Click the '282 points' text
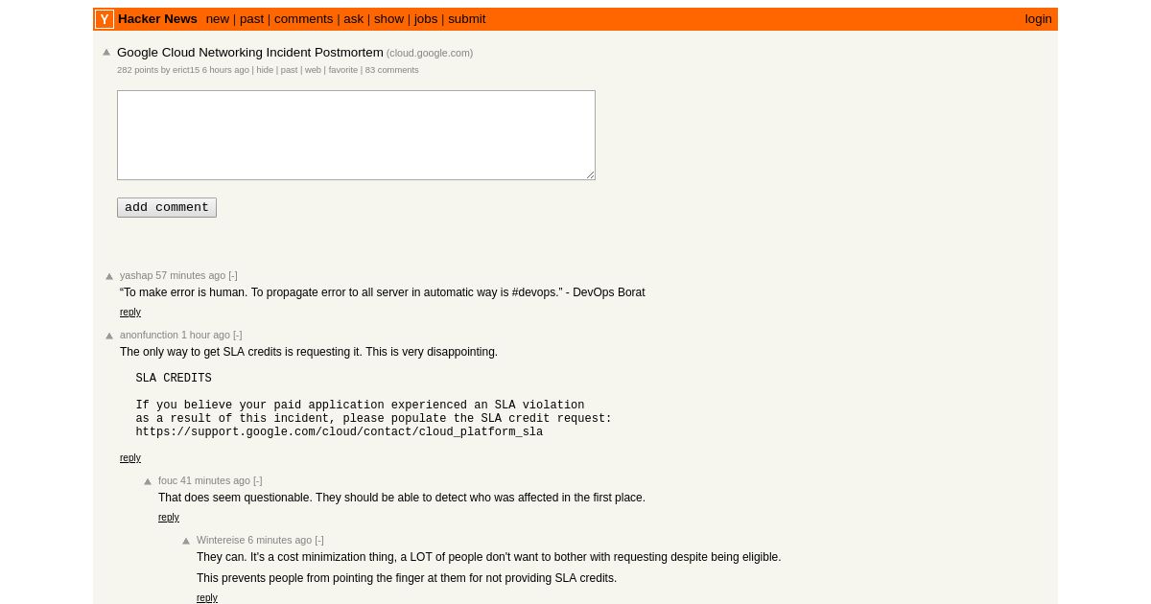Image resolution: width=1151 pixels, height=604 pixels. point(137,70)
